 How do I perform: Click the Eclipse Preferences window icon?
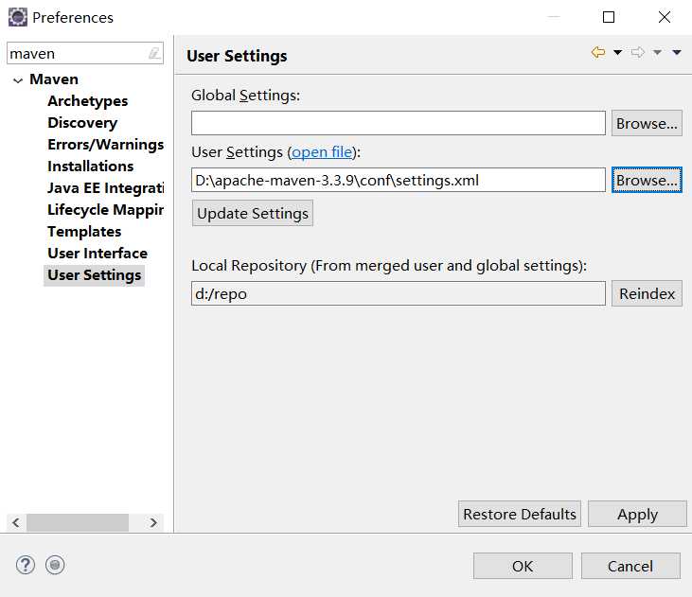(18, 18)
